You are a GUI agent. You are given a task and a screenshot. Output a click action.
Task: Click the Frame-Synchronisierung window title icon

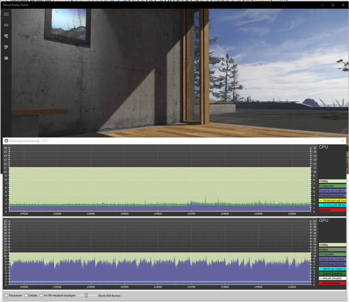point(6,141)
